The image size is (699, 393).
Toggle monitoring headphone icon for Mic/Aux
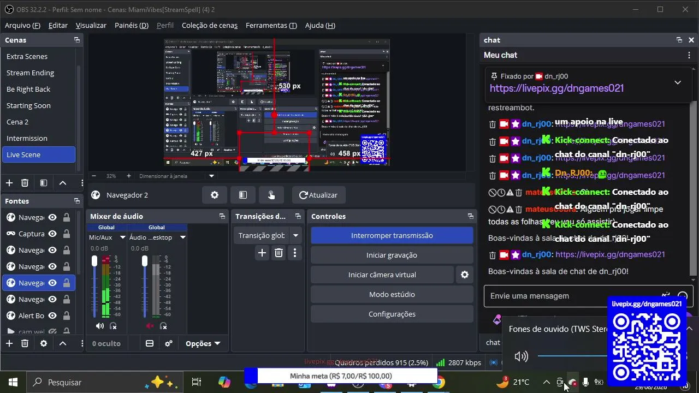(113, 326)
